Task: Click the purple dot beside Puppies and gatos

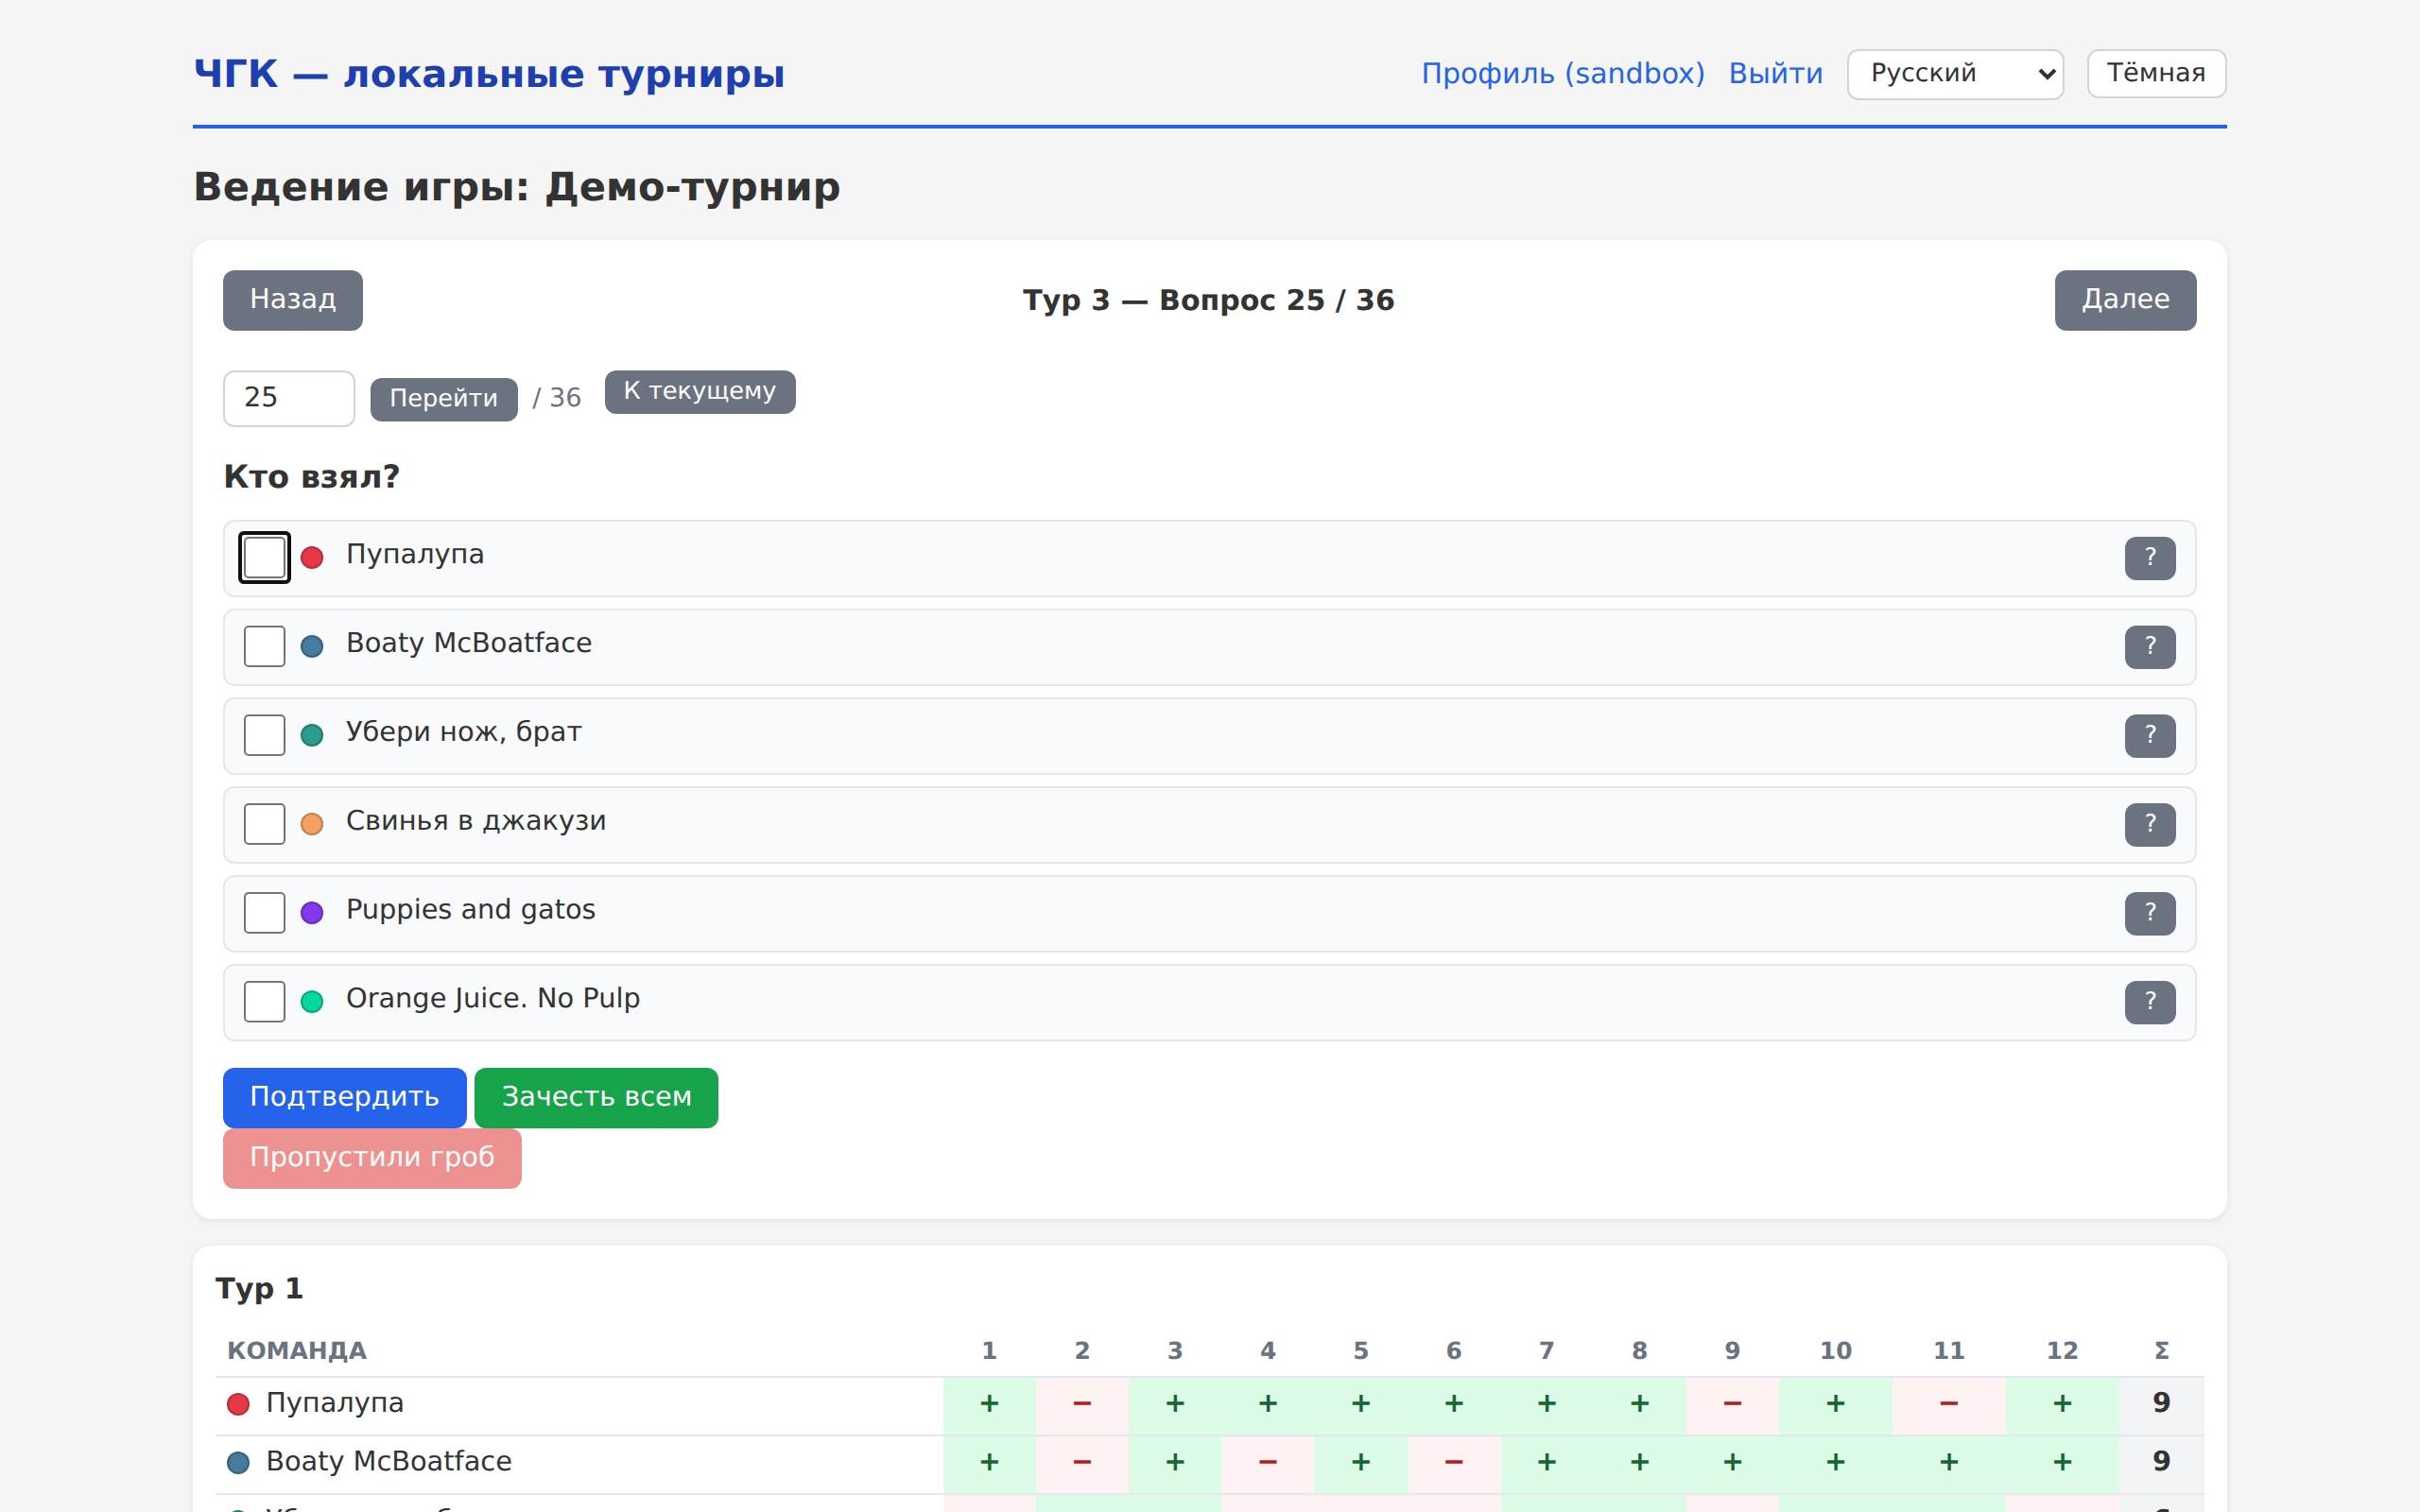Action: coord(312,913)
